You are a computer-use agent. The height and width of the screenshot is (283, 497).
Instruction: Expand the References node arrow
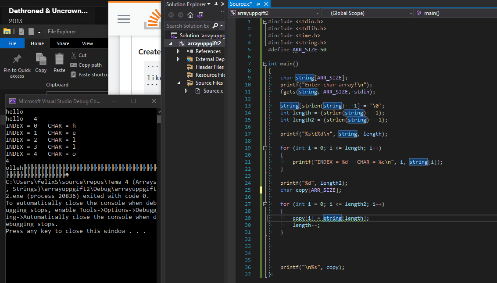tap(178, 51)
